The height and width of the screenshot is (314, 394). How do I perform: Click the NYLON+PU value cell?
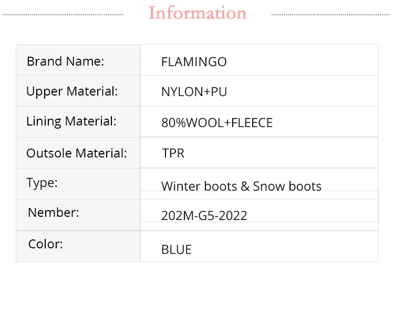coord(259,91)
